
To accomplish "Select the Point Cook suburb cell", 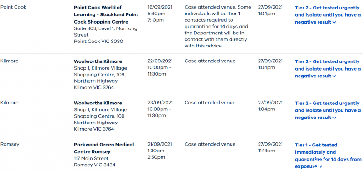I will [14, 7].
